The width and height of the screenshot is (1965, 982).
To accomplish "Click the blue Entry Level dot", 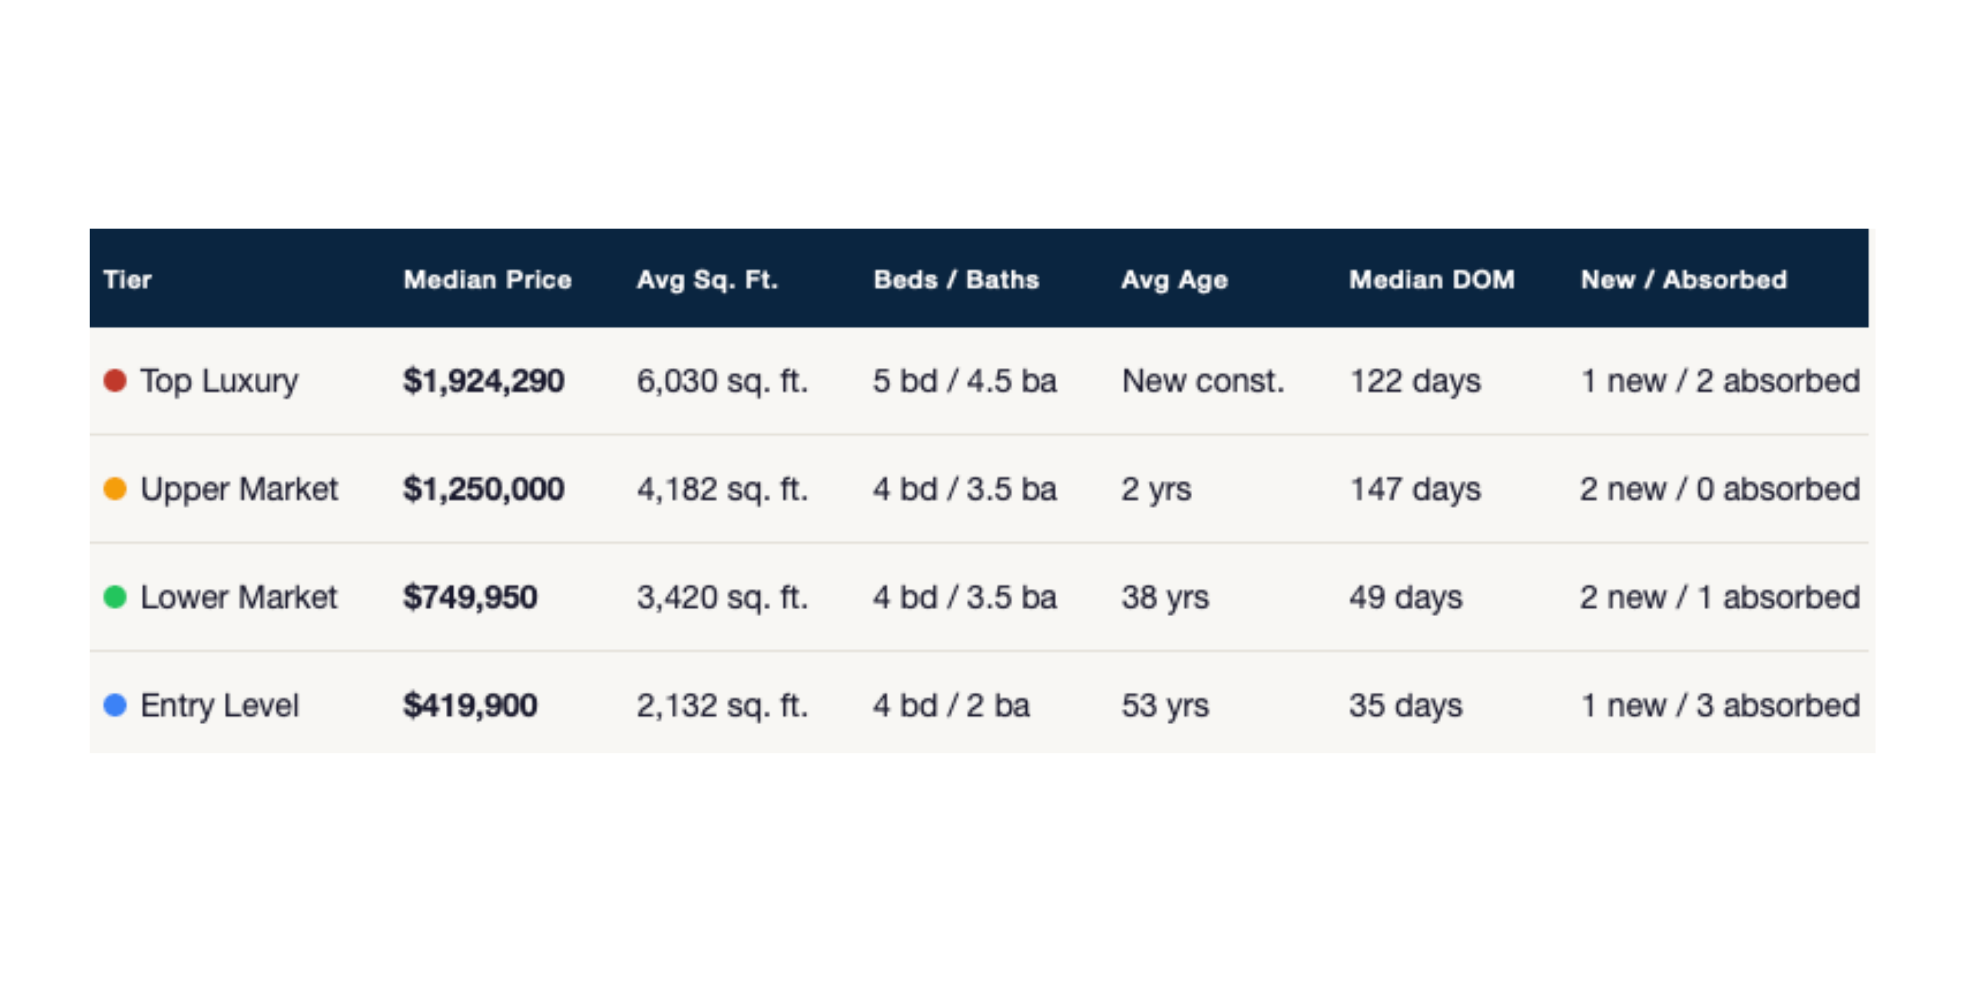I will (115, 705).
